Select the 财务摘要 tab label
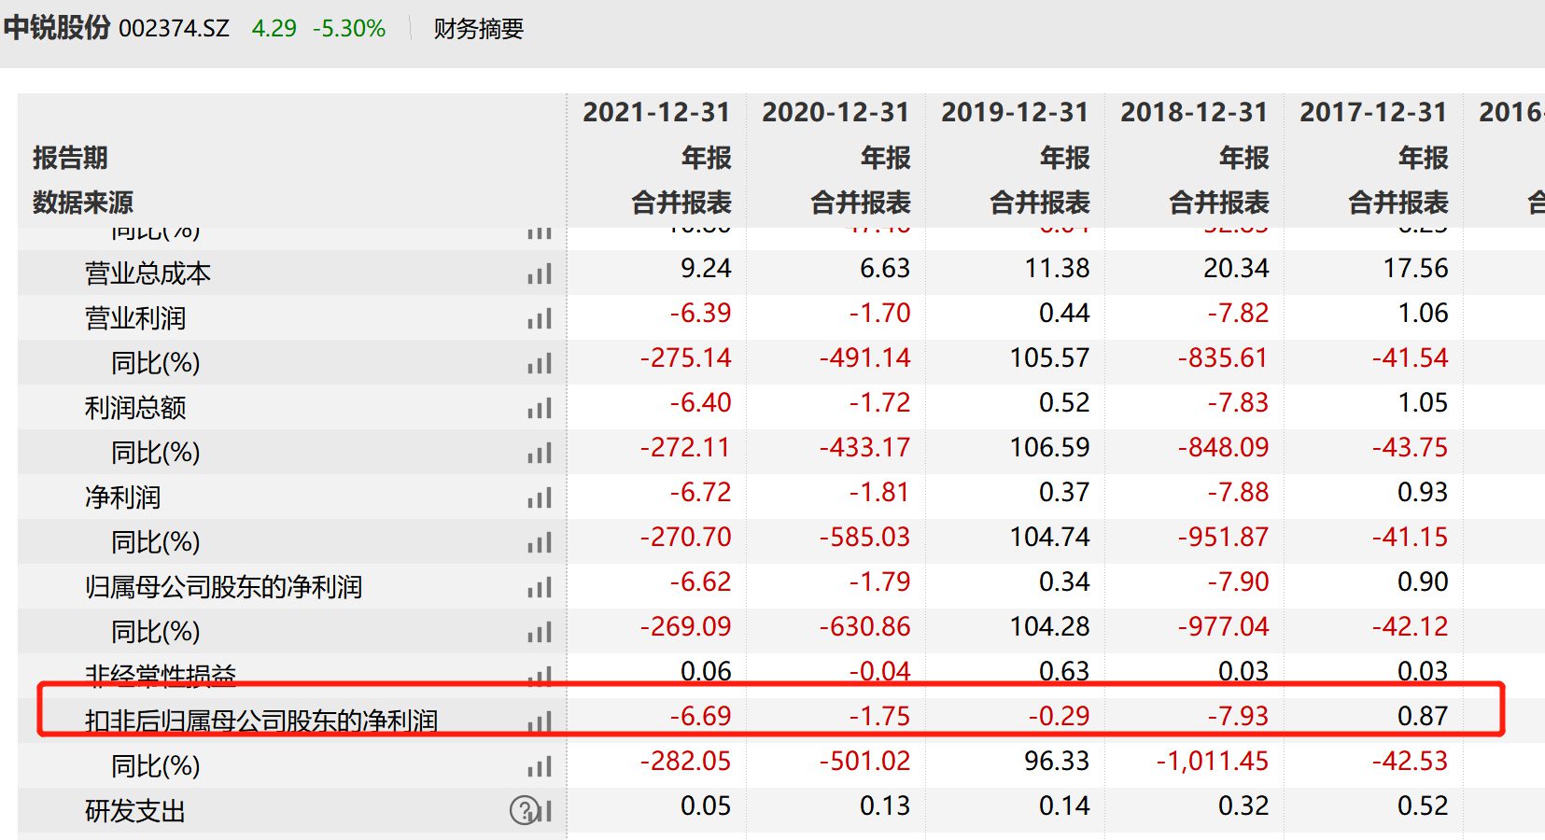Screen dimensions: 1545x840 click(x=479, y=29)
